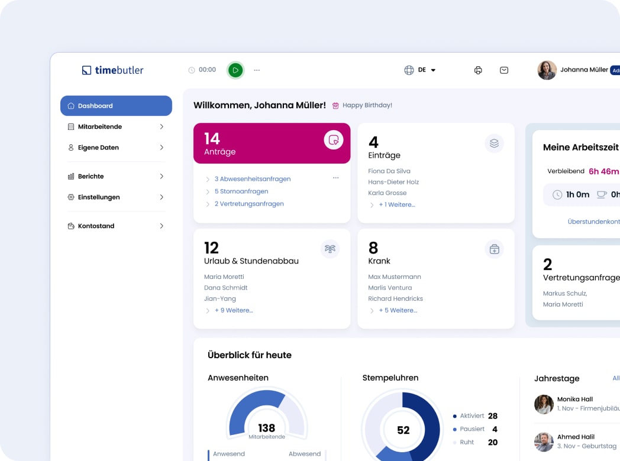The width and height of the screenshot is (620, 461).
Task: Click the timebutler logo
Action: coord(112,70)
